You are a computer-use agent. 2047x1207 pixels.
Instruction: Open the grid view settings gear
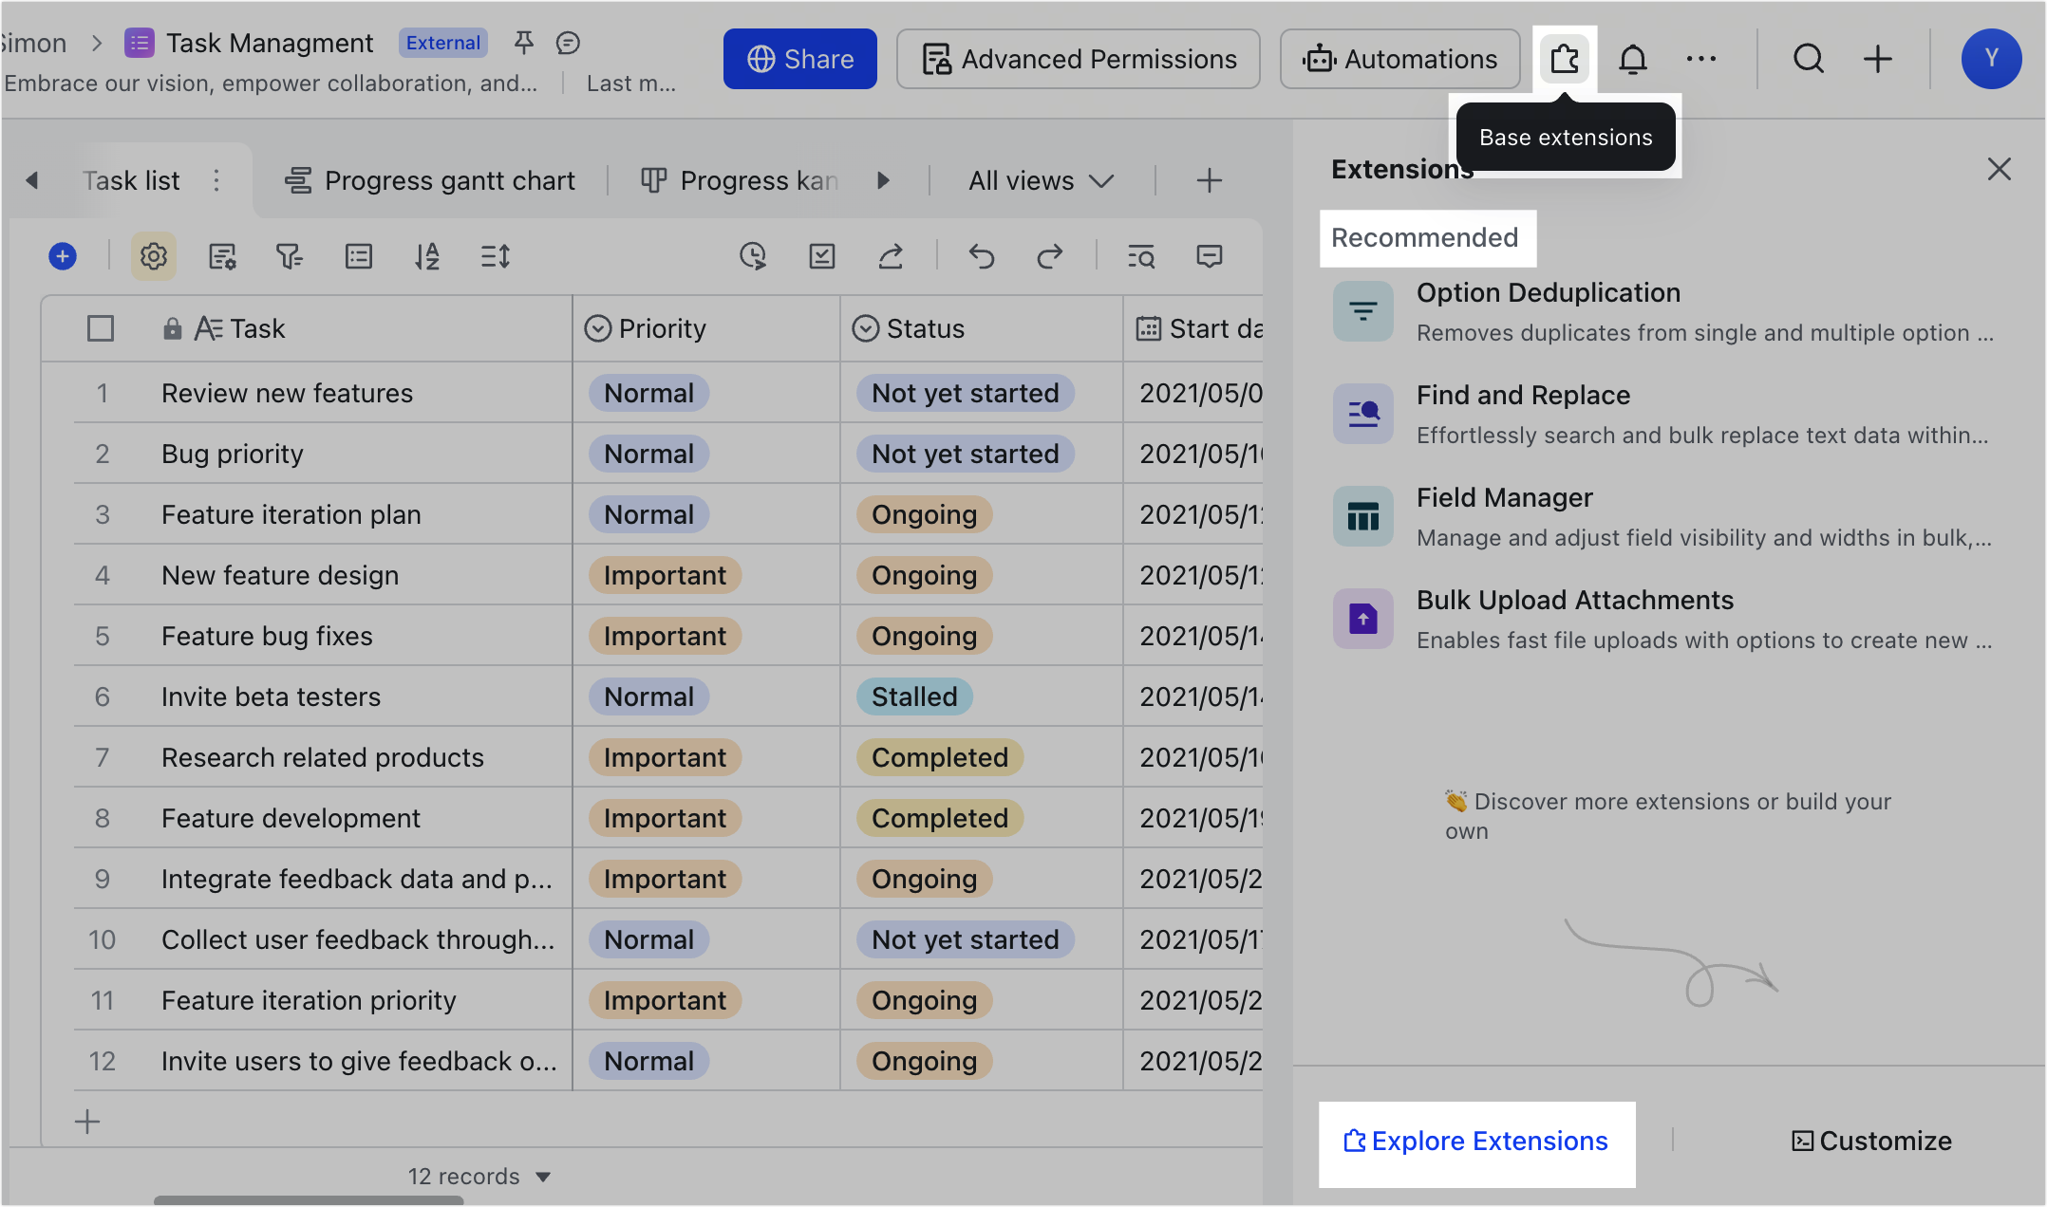coord(153,256)
